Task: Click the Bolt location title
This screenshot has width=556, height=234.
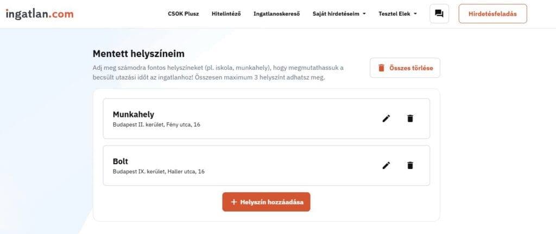Action: coord(121,161)
